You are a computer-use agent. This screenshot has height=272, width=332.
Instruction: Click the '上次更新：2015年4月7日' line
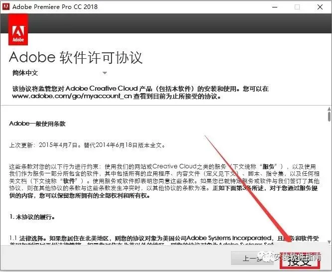(x=87, y=145)
